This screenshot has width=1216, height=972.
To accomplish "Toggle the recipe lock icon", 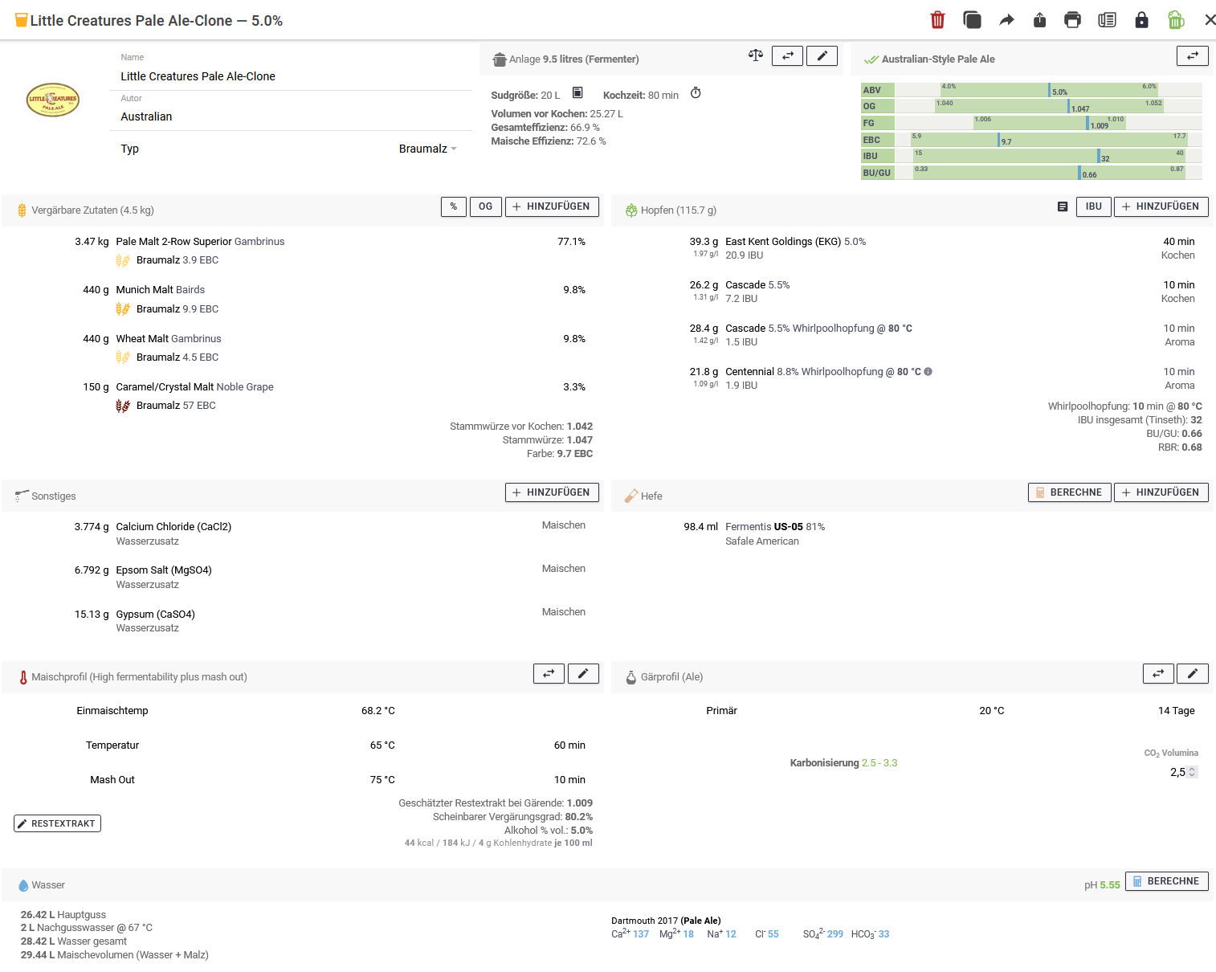I will 1141,20.
